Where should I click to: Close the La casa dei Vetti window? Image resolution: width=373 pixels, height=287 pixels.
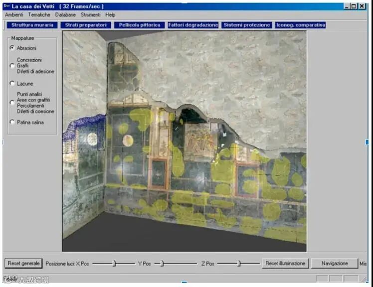362,6
